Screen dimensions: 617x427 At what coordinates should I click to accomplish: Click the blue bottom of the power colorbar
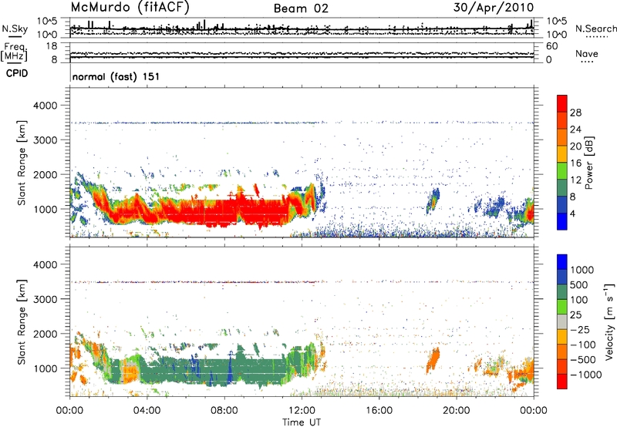point(562,221)
